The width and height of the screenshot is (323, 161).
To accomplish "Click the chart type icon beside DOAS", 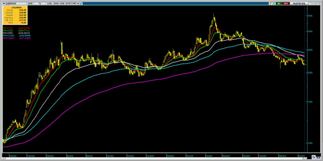I will (8, 3).
